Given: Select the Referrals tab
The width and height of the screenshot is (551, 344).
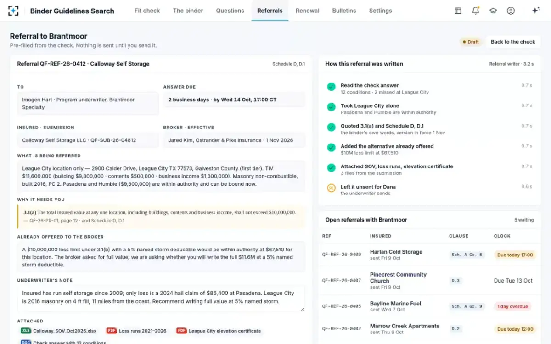Looking at the screenshot, I should (270, 11).
